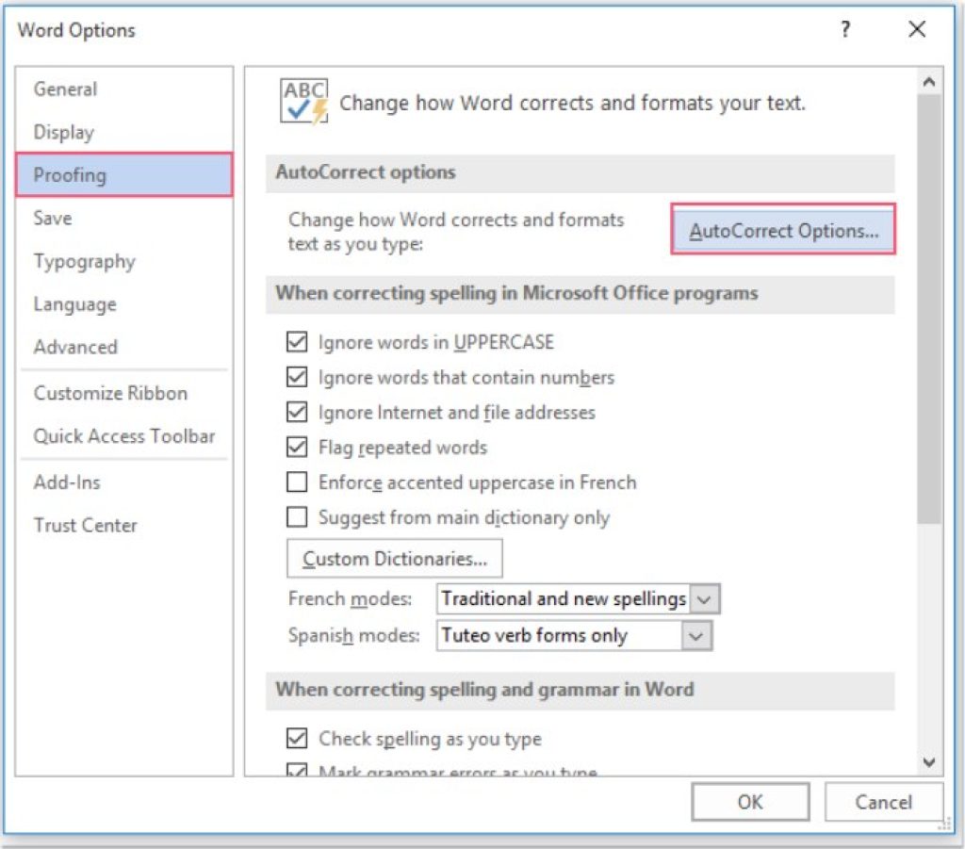This screenshot has height=849, width=965.
Task: Open the French modes dropdown
Action: point(704,598)
